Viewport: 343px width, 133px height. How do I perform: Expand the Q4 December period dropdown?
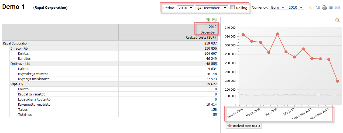(212, 8)
